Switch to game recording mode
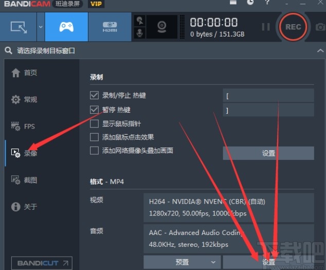The width and height of the screenshot is (326, 270). click(x=66, y=27)
